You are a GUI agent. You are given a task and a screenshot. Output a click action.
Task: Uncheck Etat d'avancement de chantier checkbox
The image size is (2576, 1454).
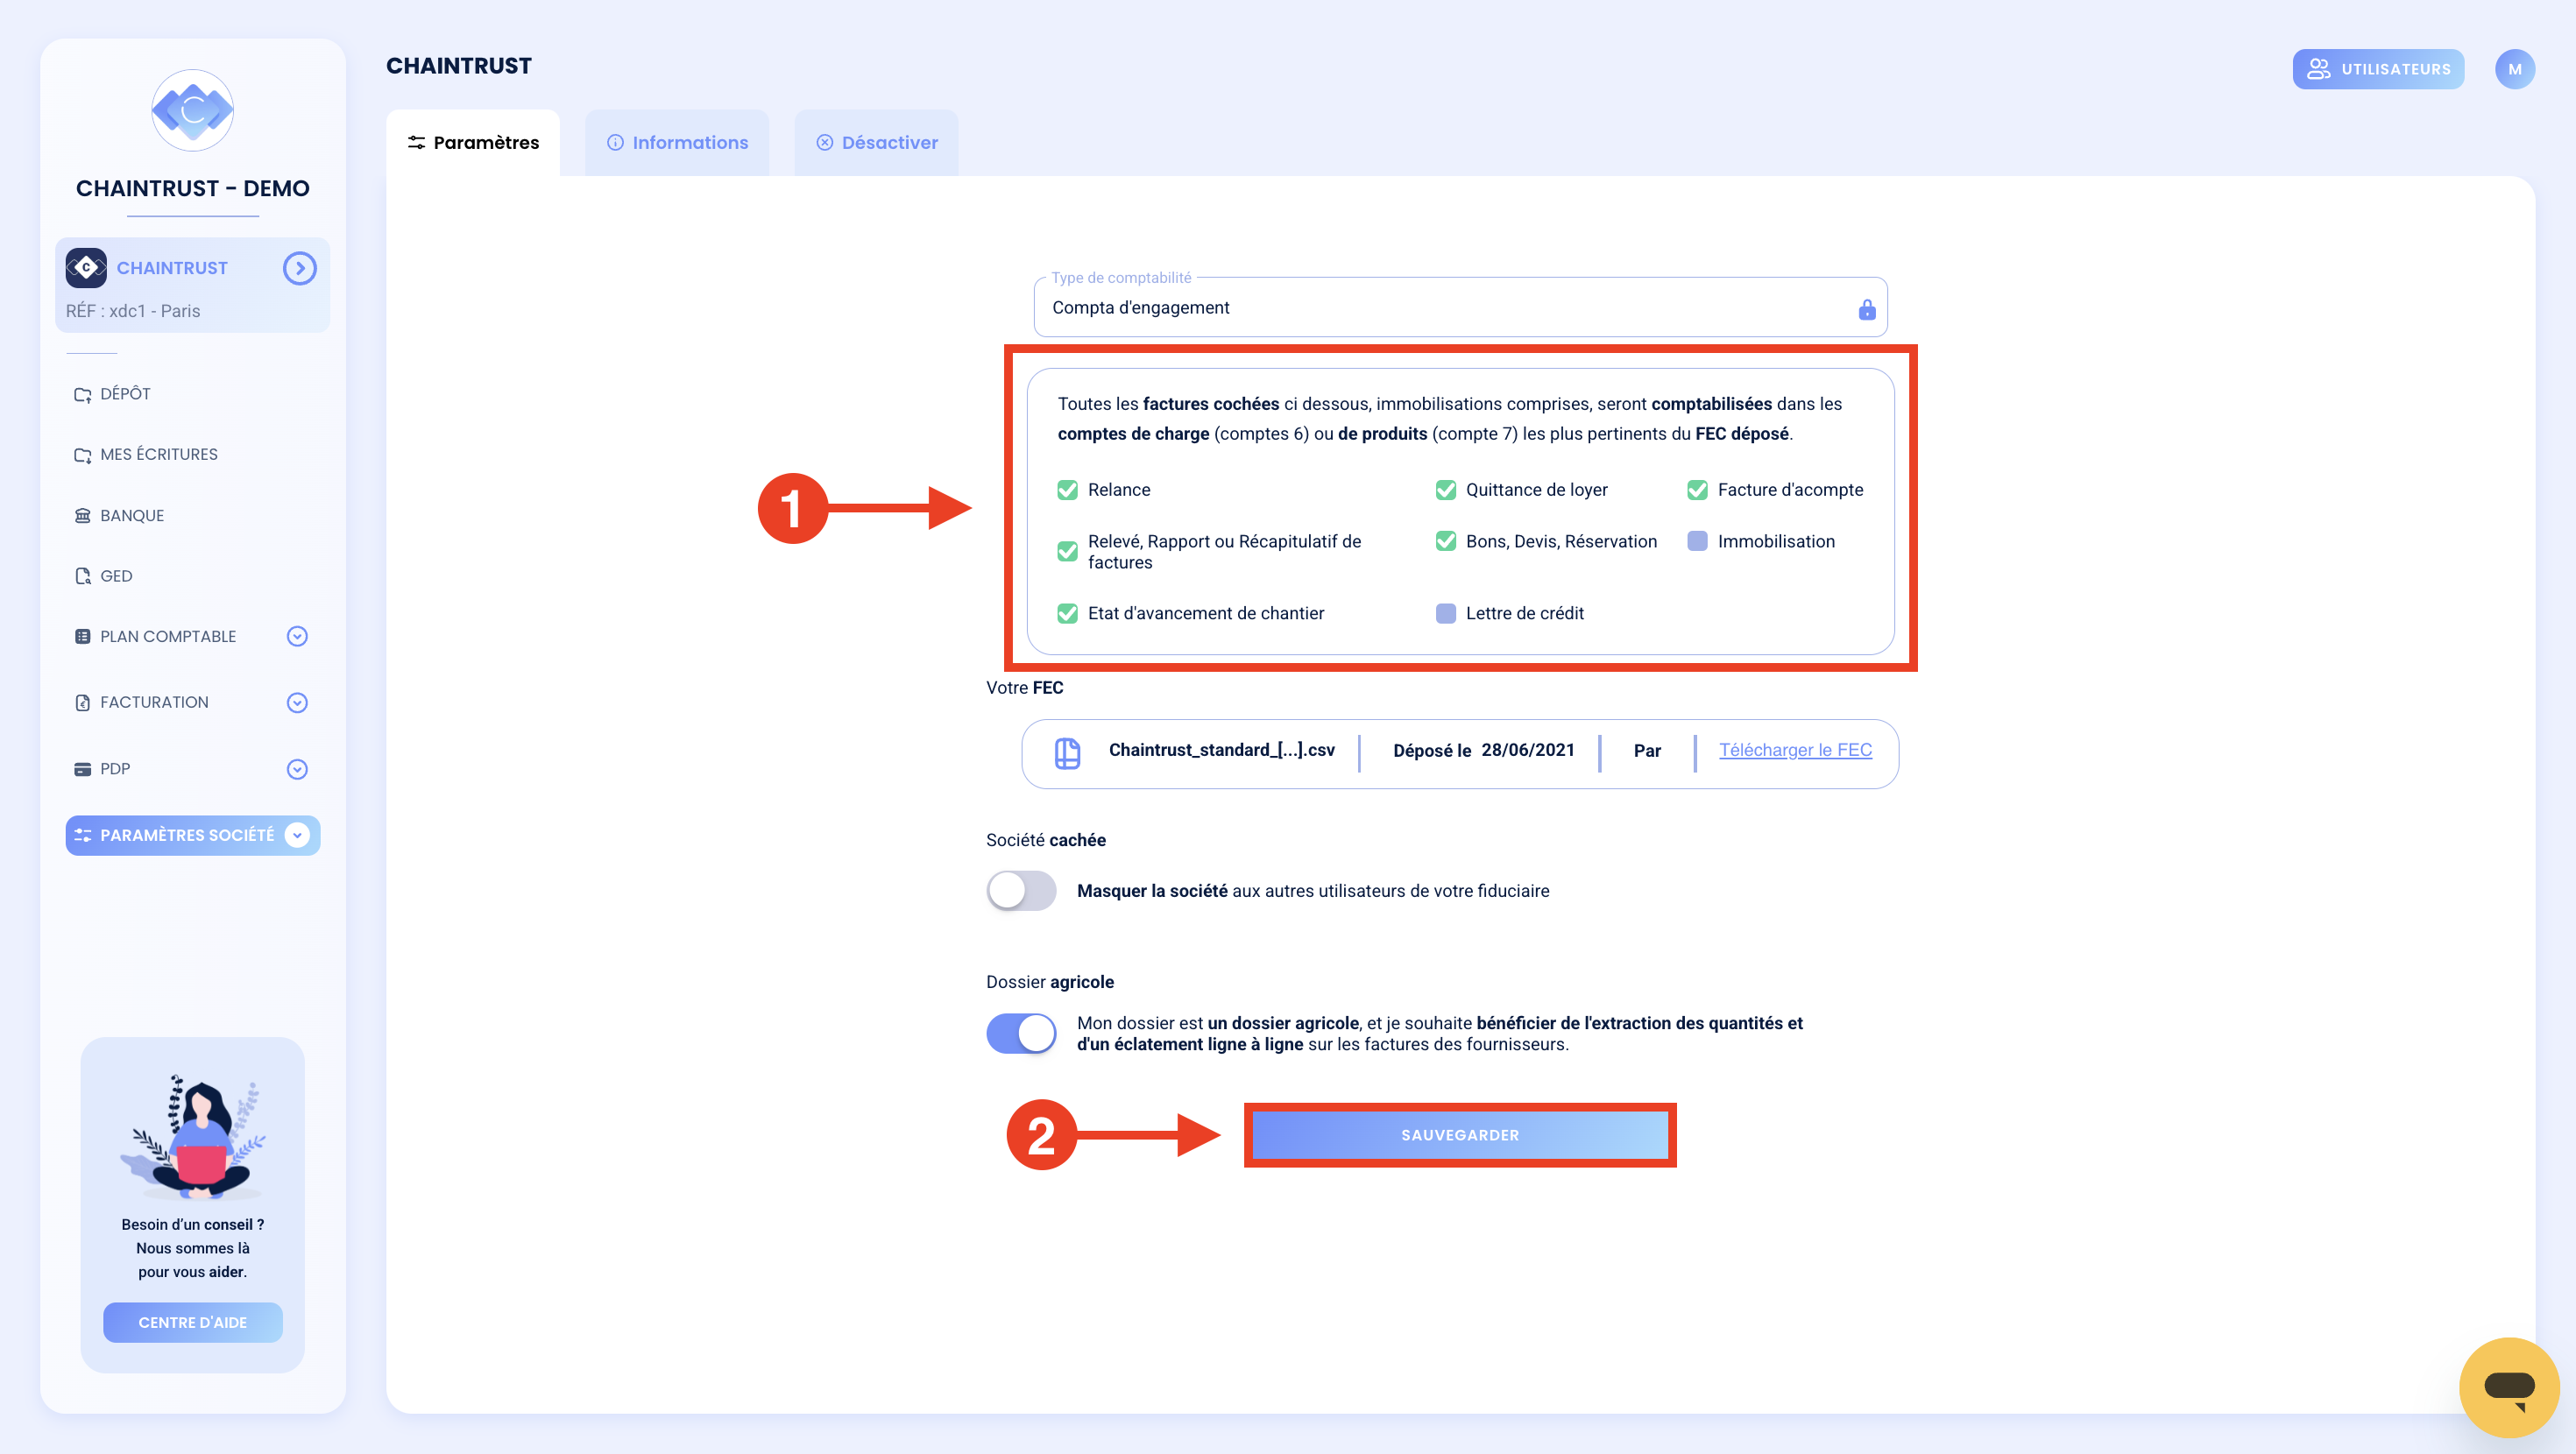(1067, 613)
